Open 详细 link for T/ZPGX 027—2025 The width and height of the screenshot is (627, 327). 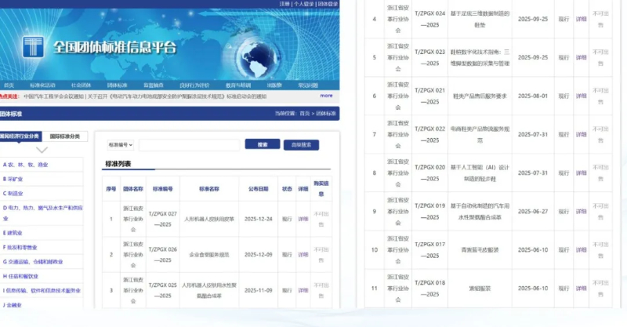coord(303,219)
